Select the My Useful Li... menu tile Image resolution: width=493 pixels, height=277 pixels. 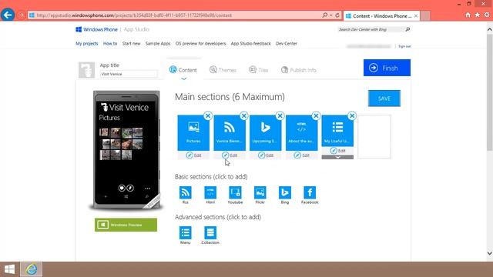(x=337, y=131)
